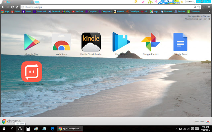Open the GameSpot bookmark
Screen dimensions: 212x132
pos(132,12)
